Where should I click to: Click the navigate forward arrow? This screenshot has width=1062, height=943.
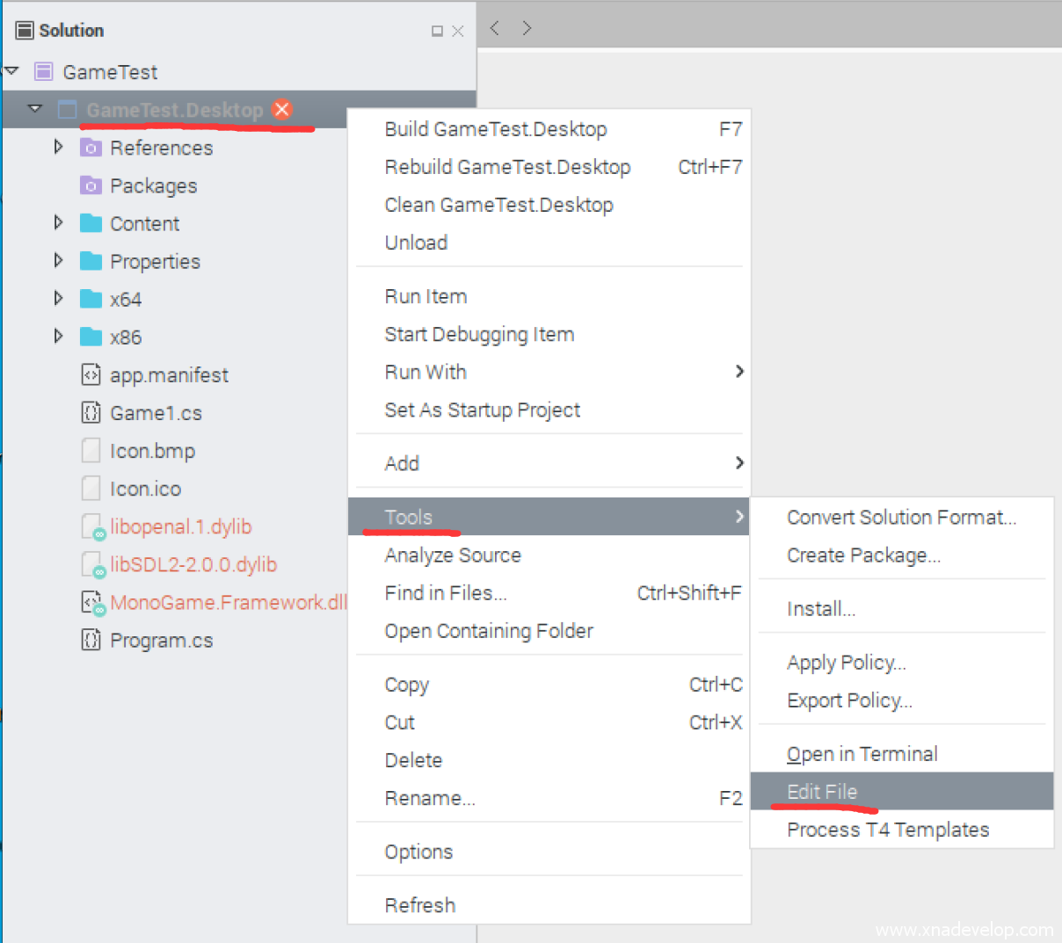coord(527,28)
